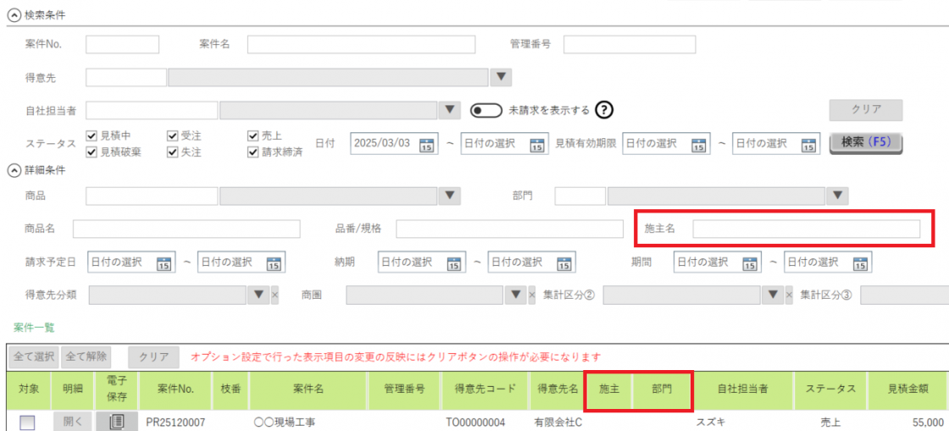
Task: Uncheck the 見積中 status checkbox
Action: pos(92,135)
